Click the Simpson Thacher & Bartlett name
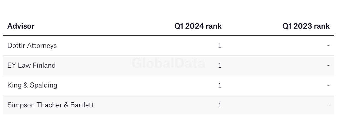 pyautogui.click(x=51, y=105)
